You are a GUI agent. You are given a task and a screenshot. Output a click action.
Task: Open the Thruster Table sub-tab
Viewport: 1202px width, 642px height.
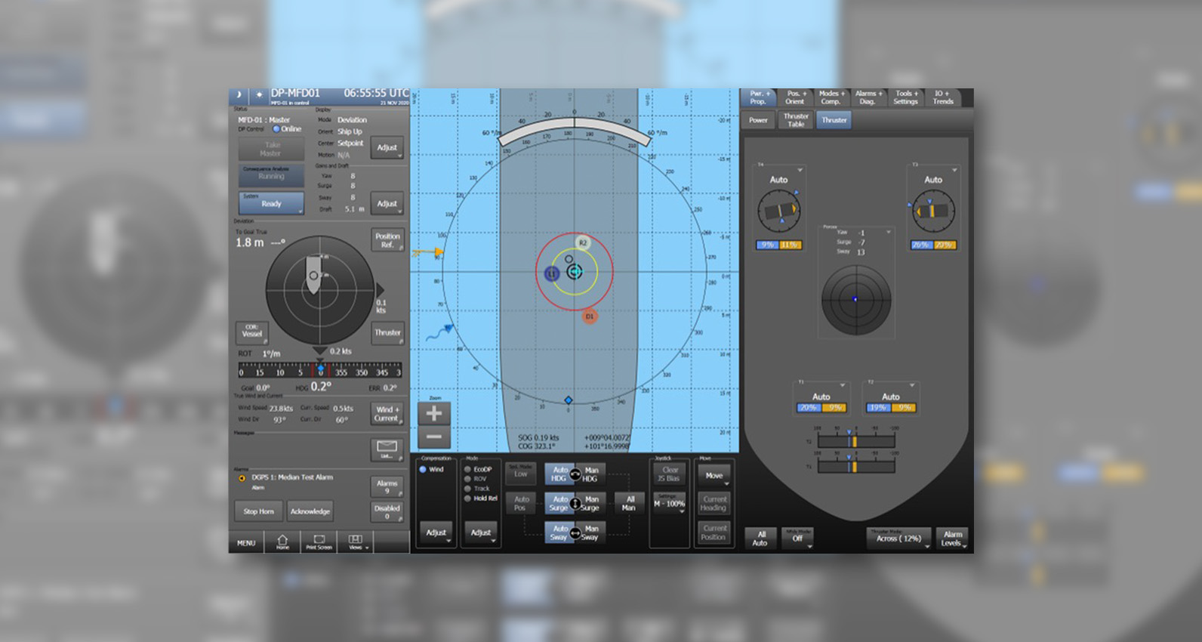(x=796, y=120)
